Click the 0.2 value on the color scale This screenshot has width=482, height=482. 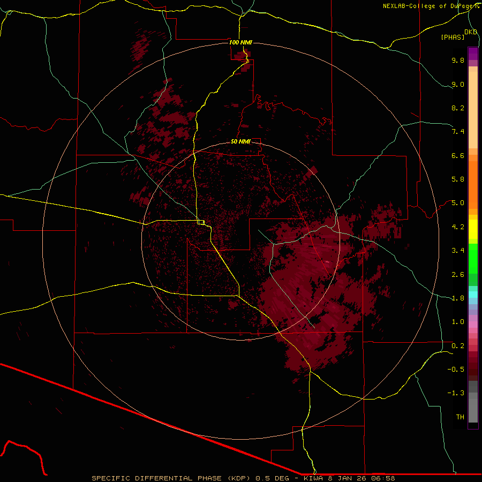pyautogui.click(x=458, y=346)
